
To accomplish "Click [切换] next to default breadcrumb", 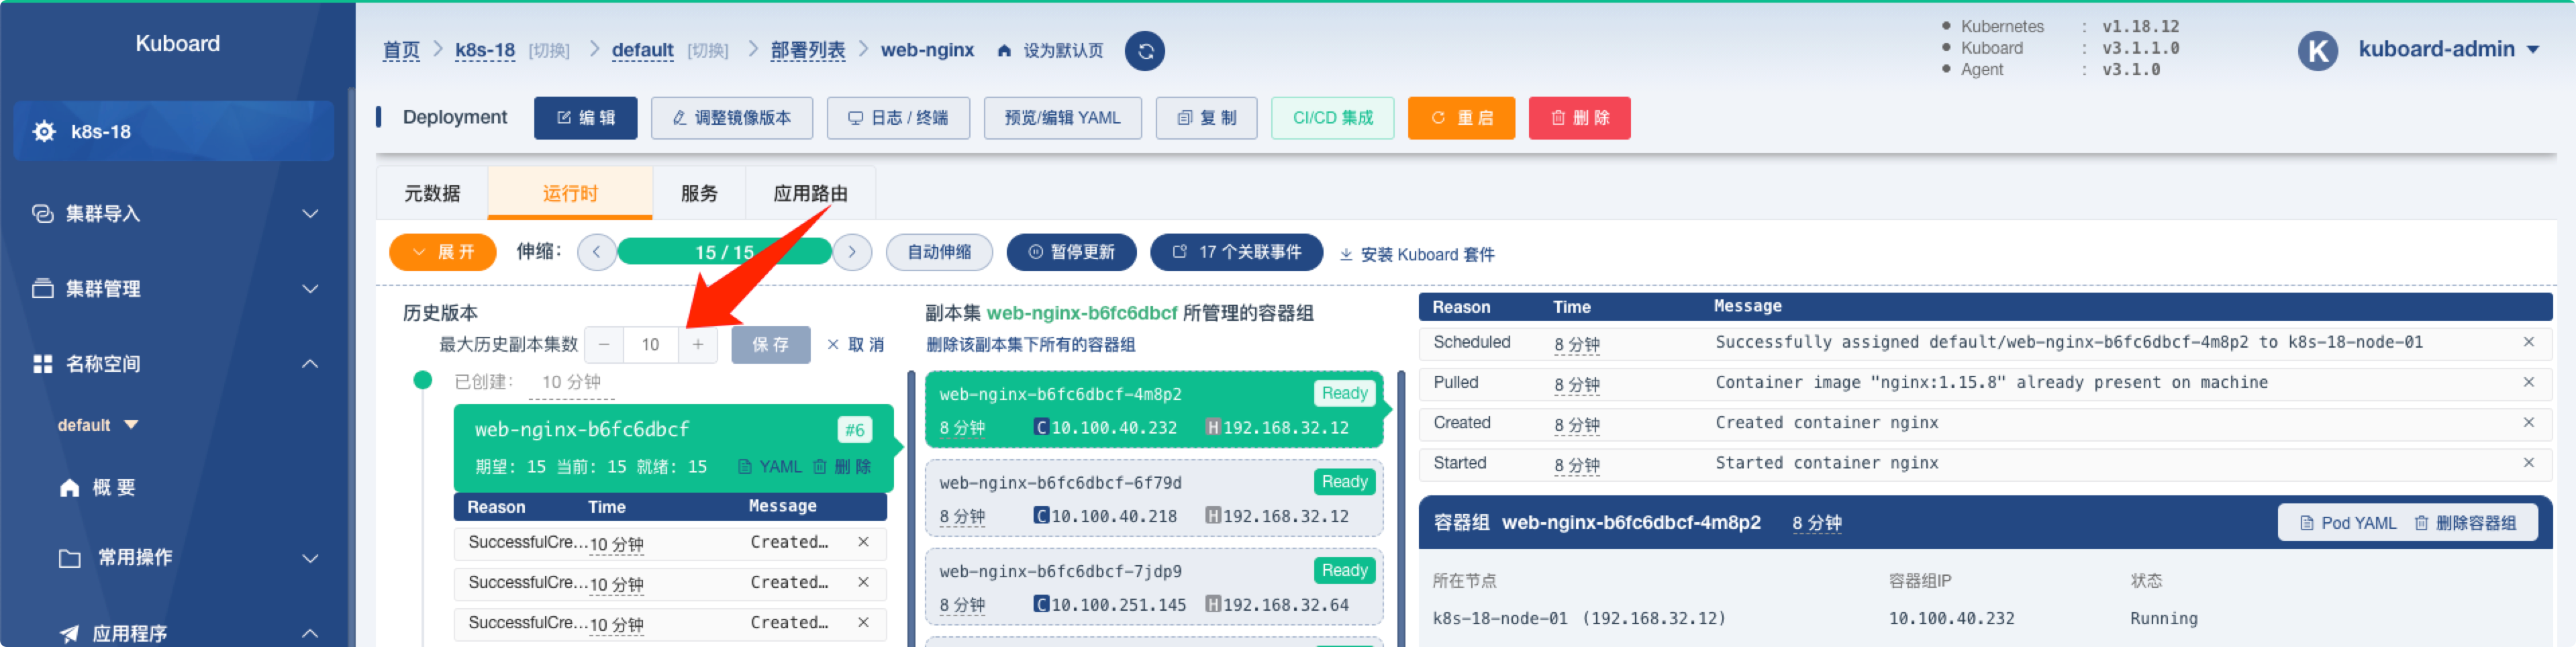I will click(708, 51).
